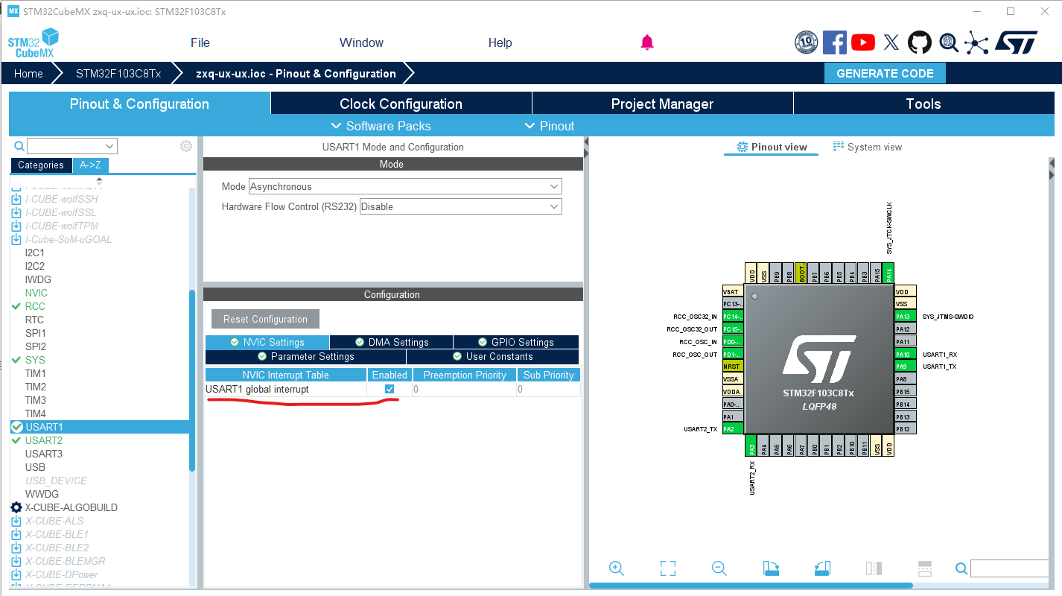Open the User Constants tab
Screen dimensions: 1062x596
tap(492, 356)
